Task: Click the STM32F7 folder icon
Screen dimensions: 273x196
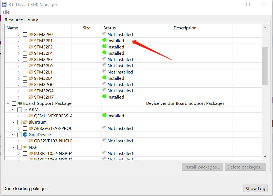Action: 31,59
